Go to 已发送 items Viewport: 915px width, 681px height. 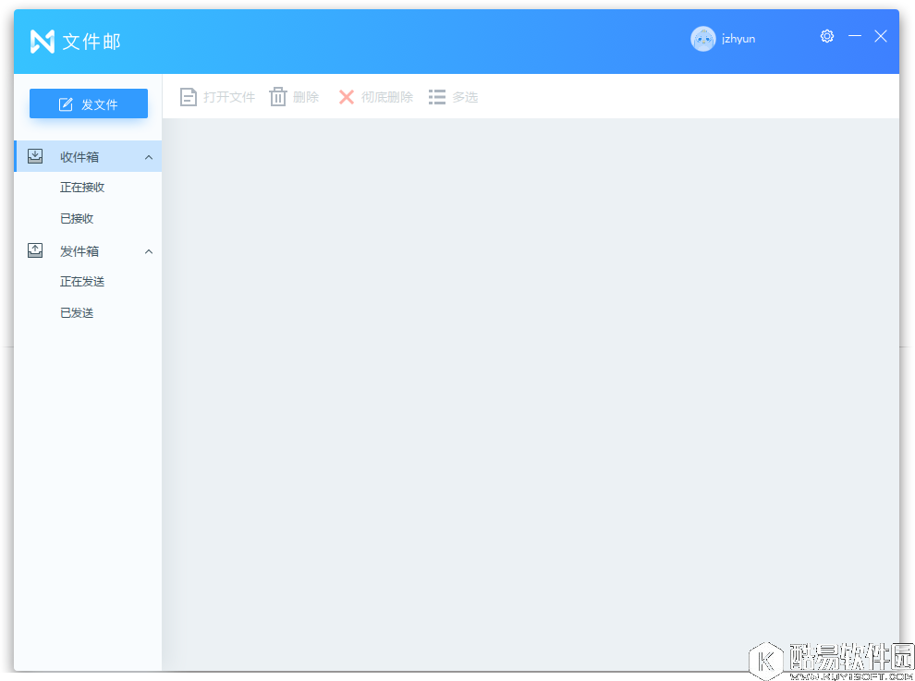[x=77, y=313]
